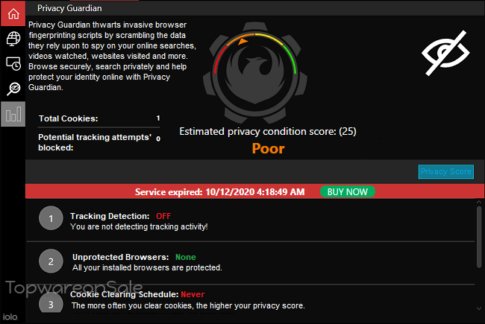
Task: Click the Never cookie clearing schedule status
Action: pyautogui.click(x=193, y=294)
